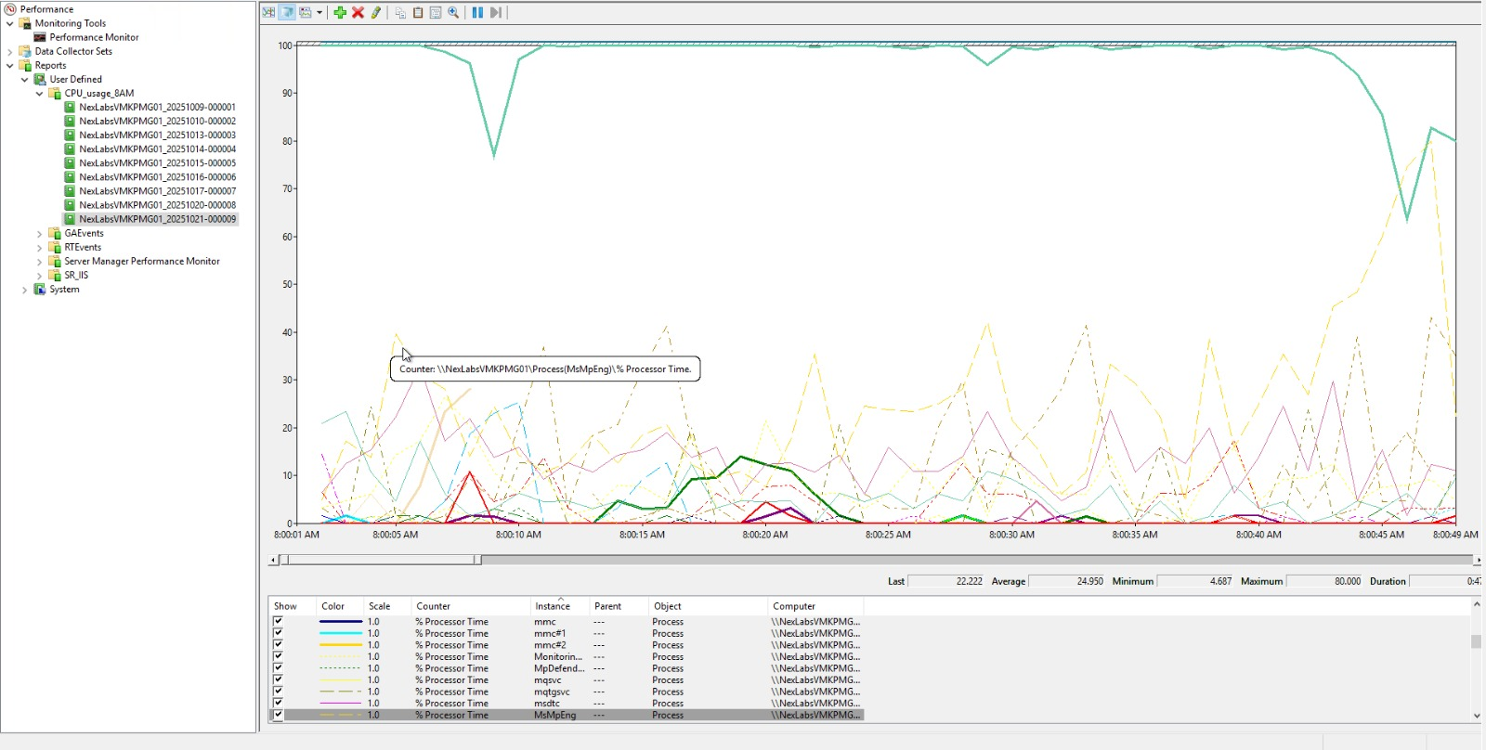Collapse the Monitoring Tools node

(10, 23)
